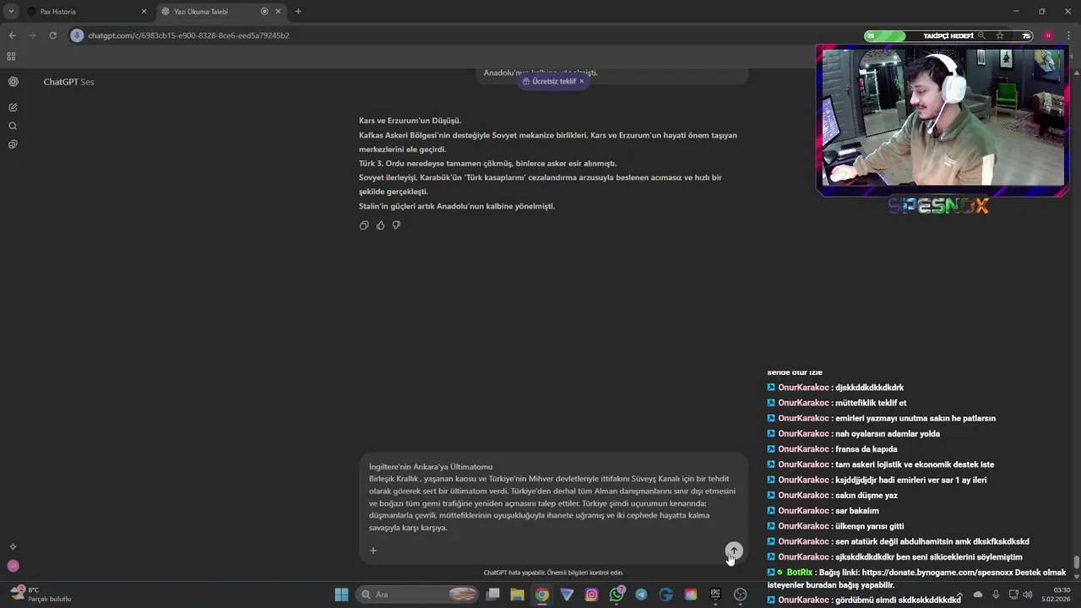The image size is (1081, 608).
Task: Click the taskbar Ara search box
Action: 418,594
